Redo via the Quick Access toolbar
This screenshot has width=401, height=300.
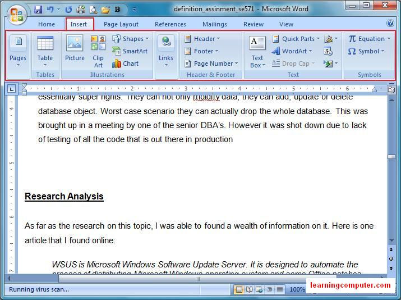click(x=68, y=10)
